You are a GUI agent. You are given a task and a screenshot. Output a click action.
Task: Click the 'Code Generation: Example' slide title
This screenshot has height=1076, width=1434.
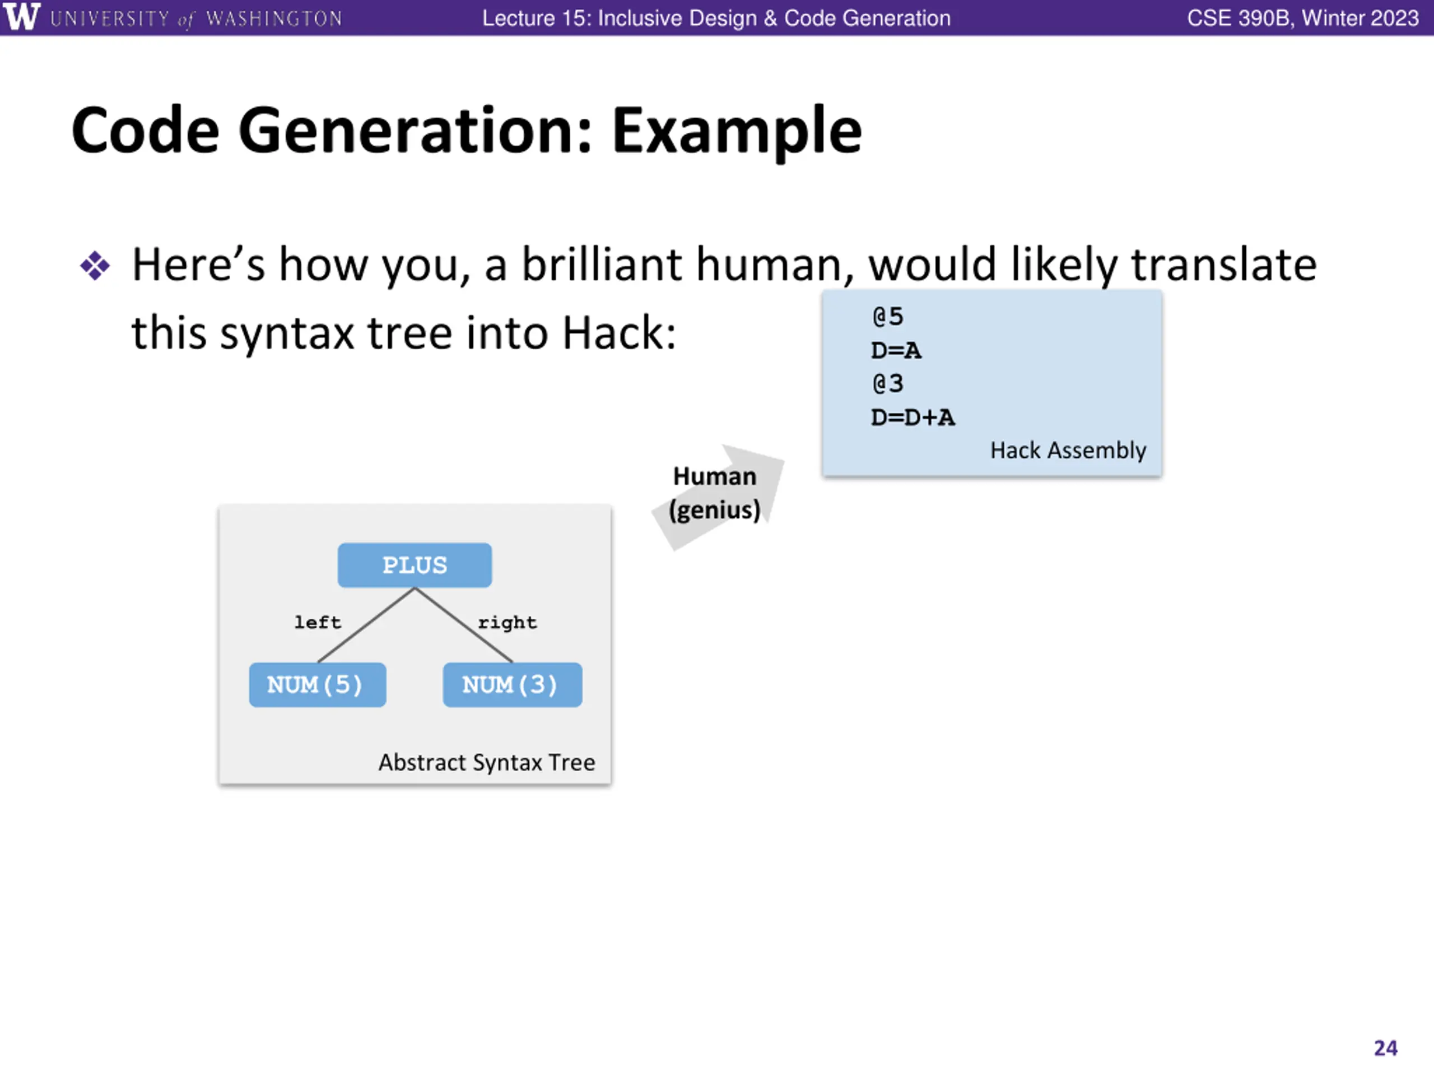[467, 131]
